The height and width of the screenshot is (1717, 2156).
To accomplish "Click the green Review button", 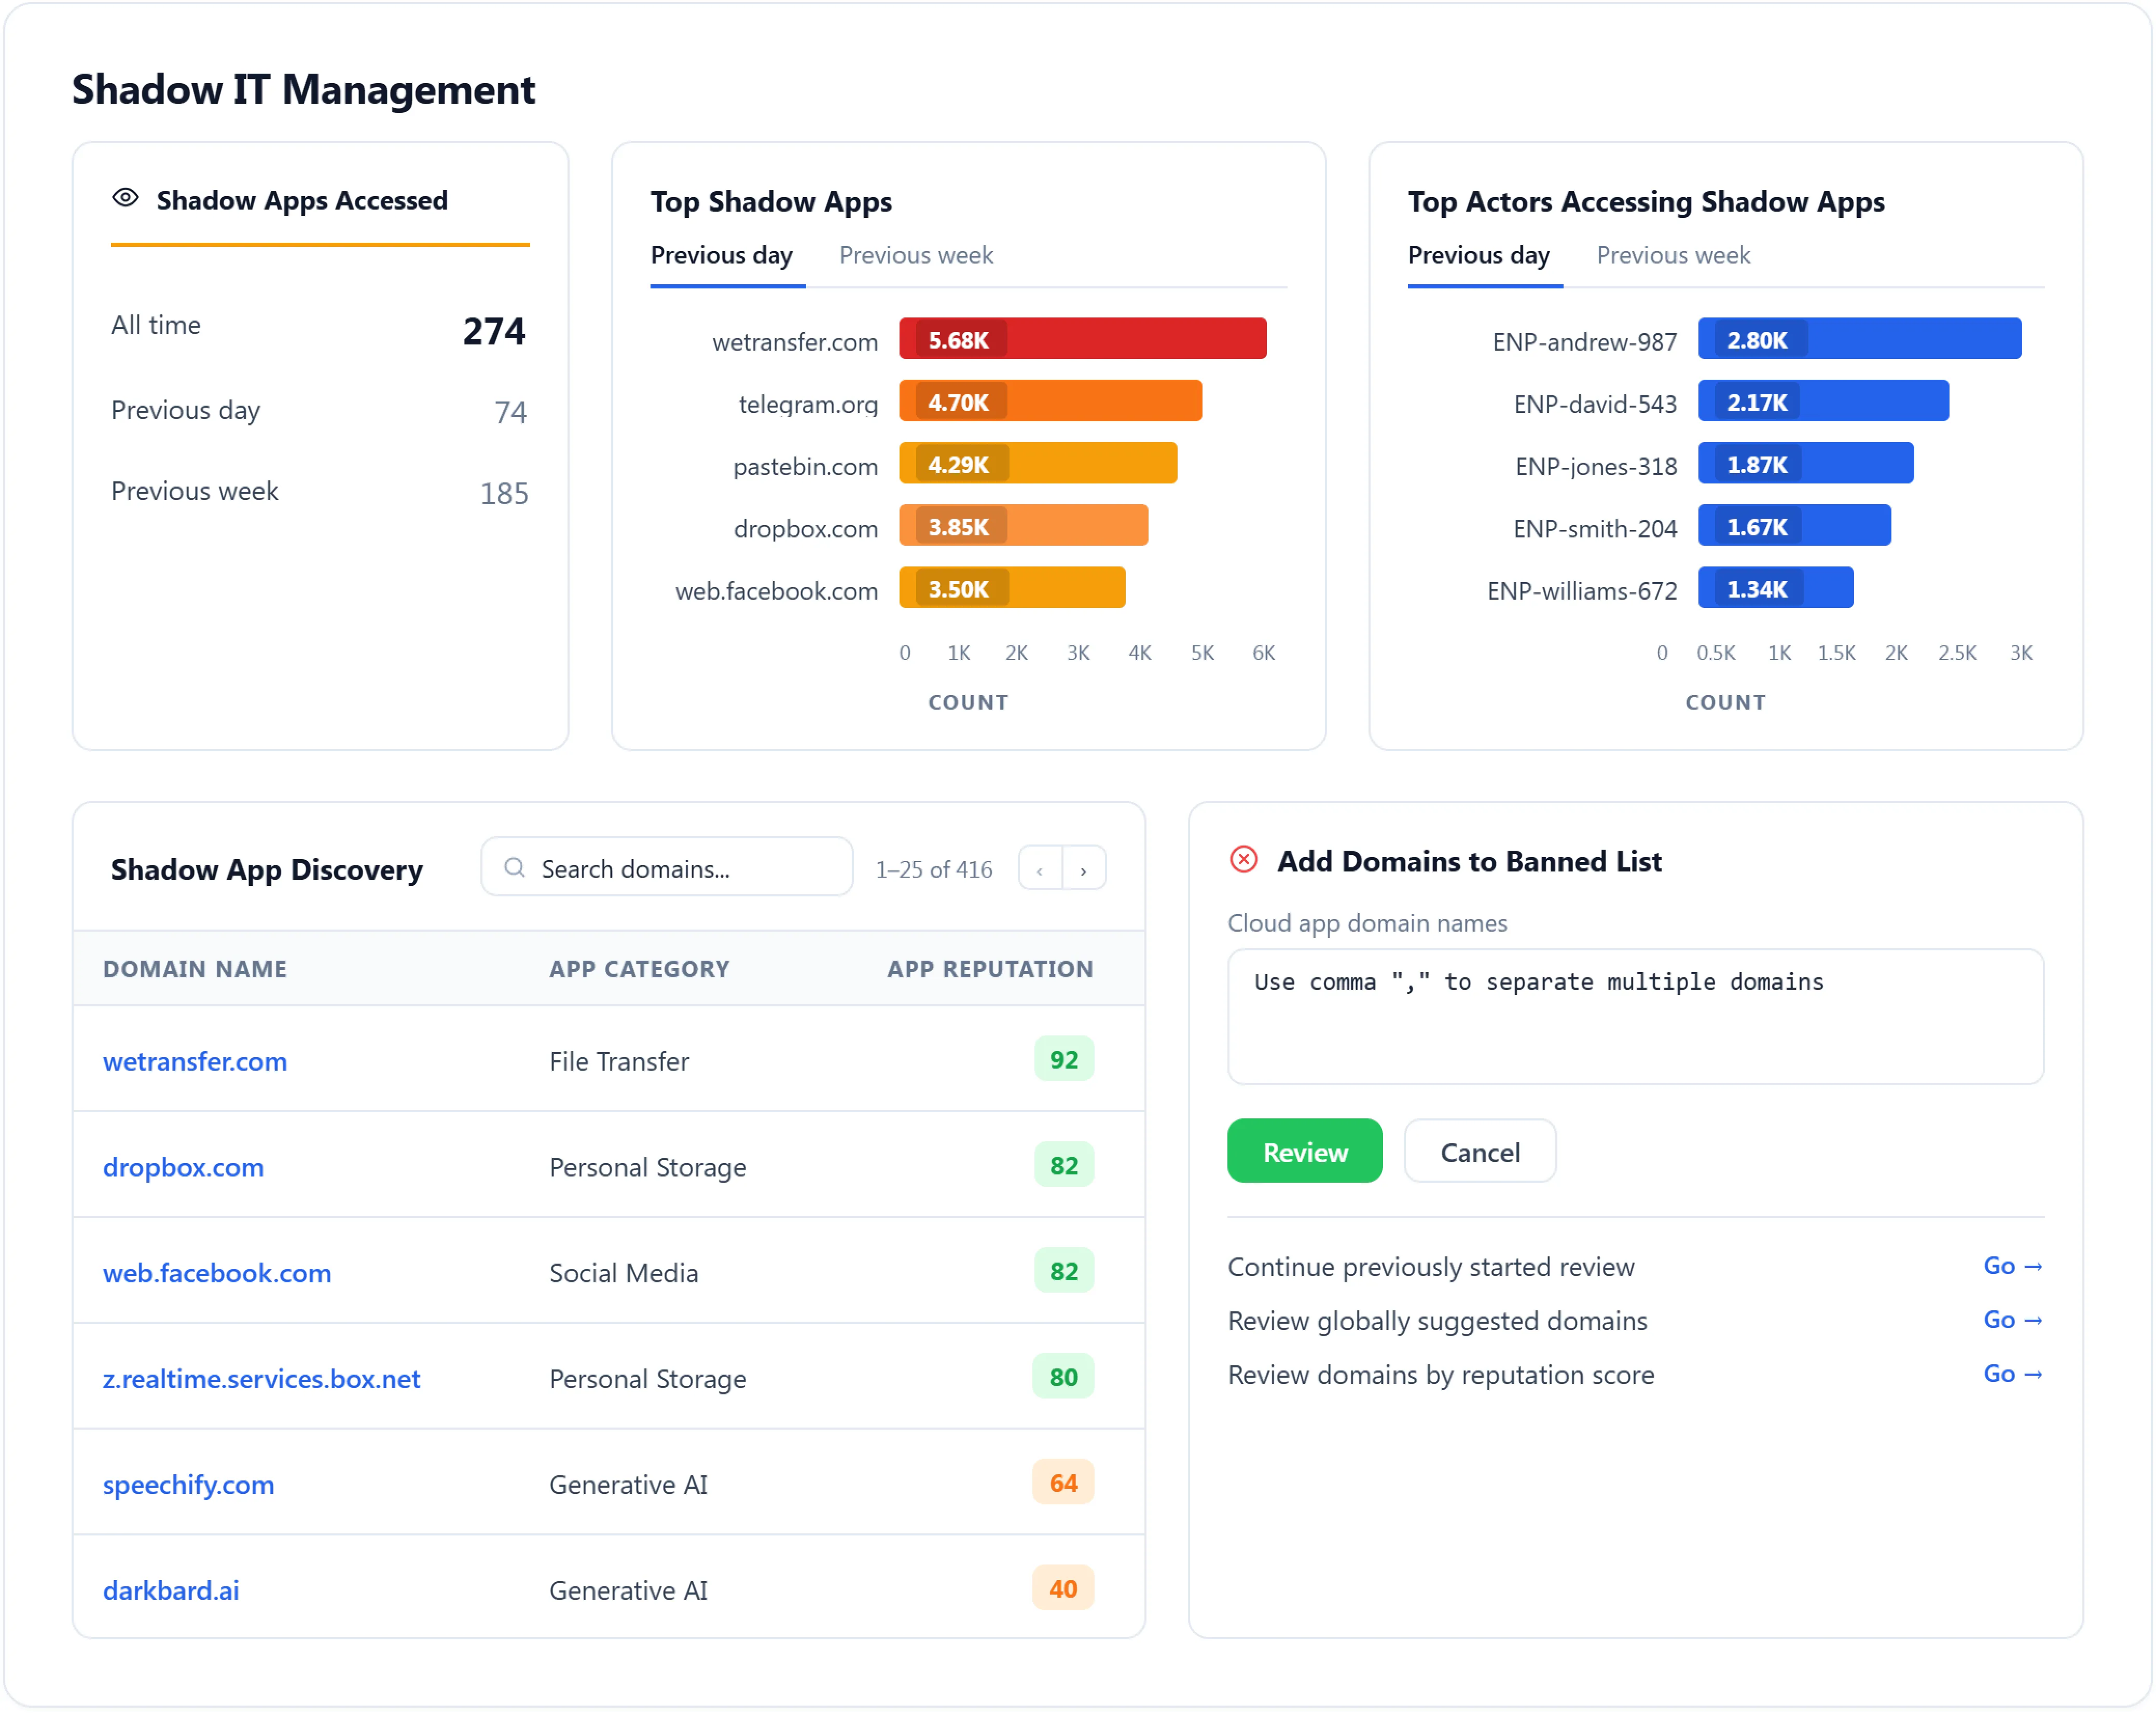I will click(x=1305, y=1152).
